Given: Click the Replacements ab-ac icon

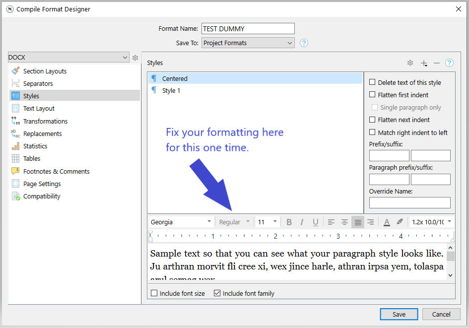Looking at the screenshot, I should (x=15, y=133).
